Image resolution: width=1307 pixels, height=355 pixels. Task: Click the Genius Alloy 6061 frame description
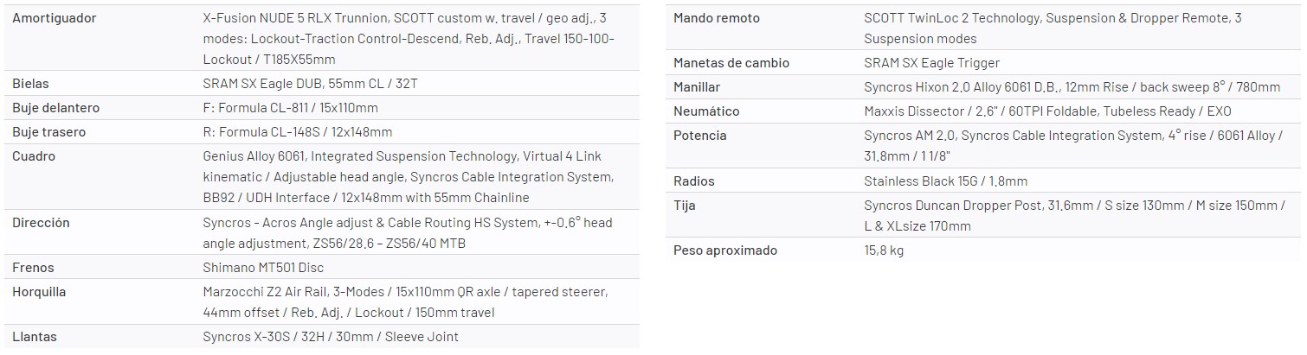[408, 177]
